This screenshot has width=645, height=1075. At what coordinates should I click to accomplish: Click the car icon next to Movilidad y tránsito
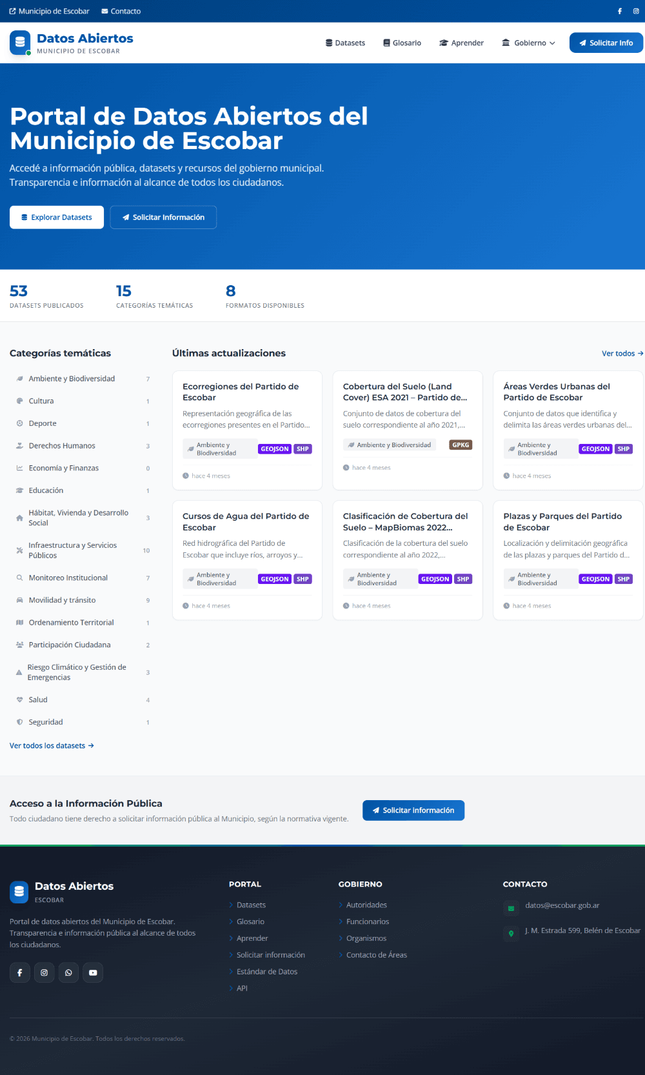[20, 600]
